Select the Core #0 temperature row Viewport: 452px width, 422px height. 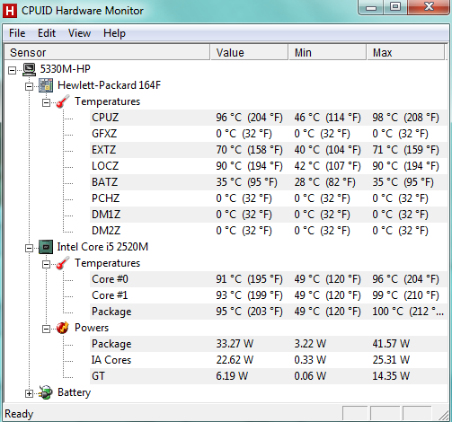pyautogui.click(x=268, y=279)
